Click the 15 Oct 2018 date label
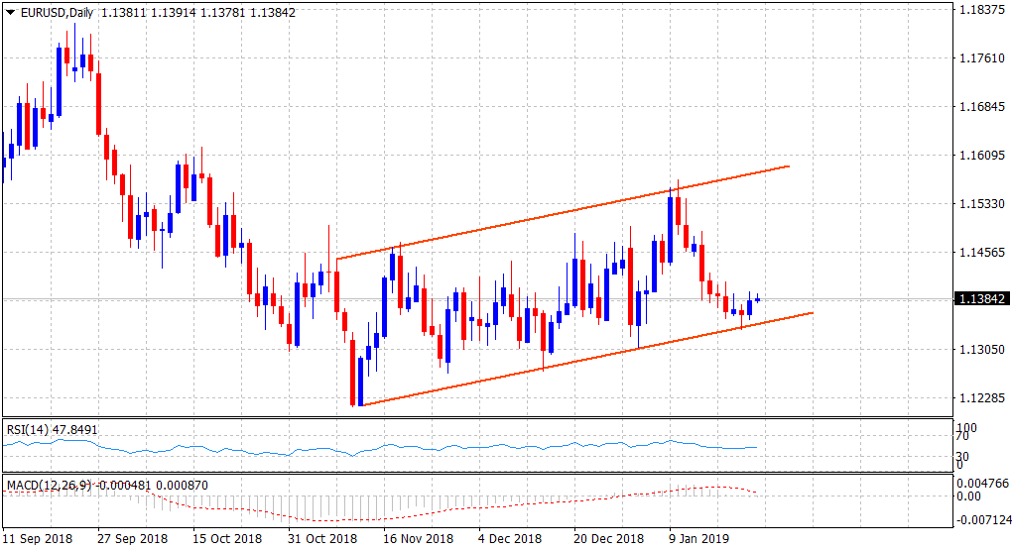Image resolution: width=1012 pixels, height=551 pixels. click(227, 538)
